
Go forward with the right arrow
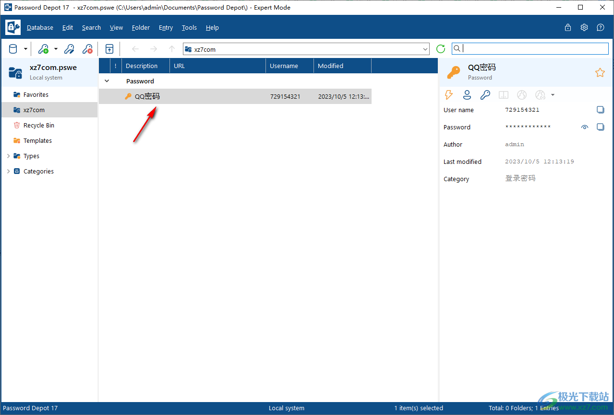tap(154, 49)
